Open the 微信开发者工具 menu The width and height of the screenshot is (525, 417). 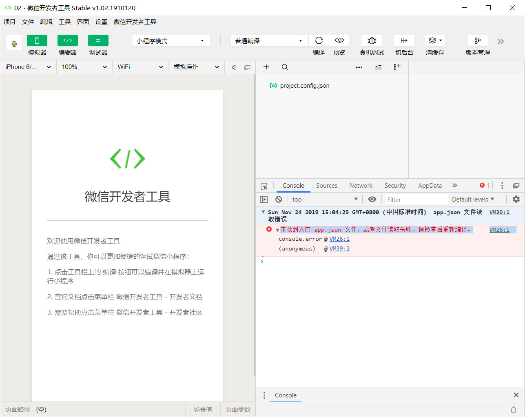135,22
